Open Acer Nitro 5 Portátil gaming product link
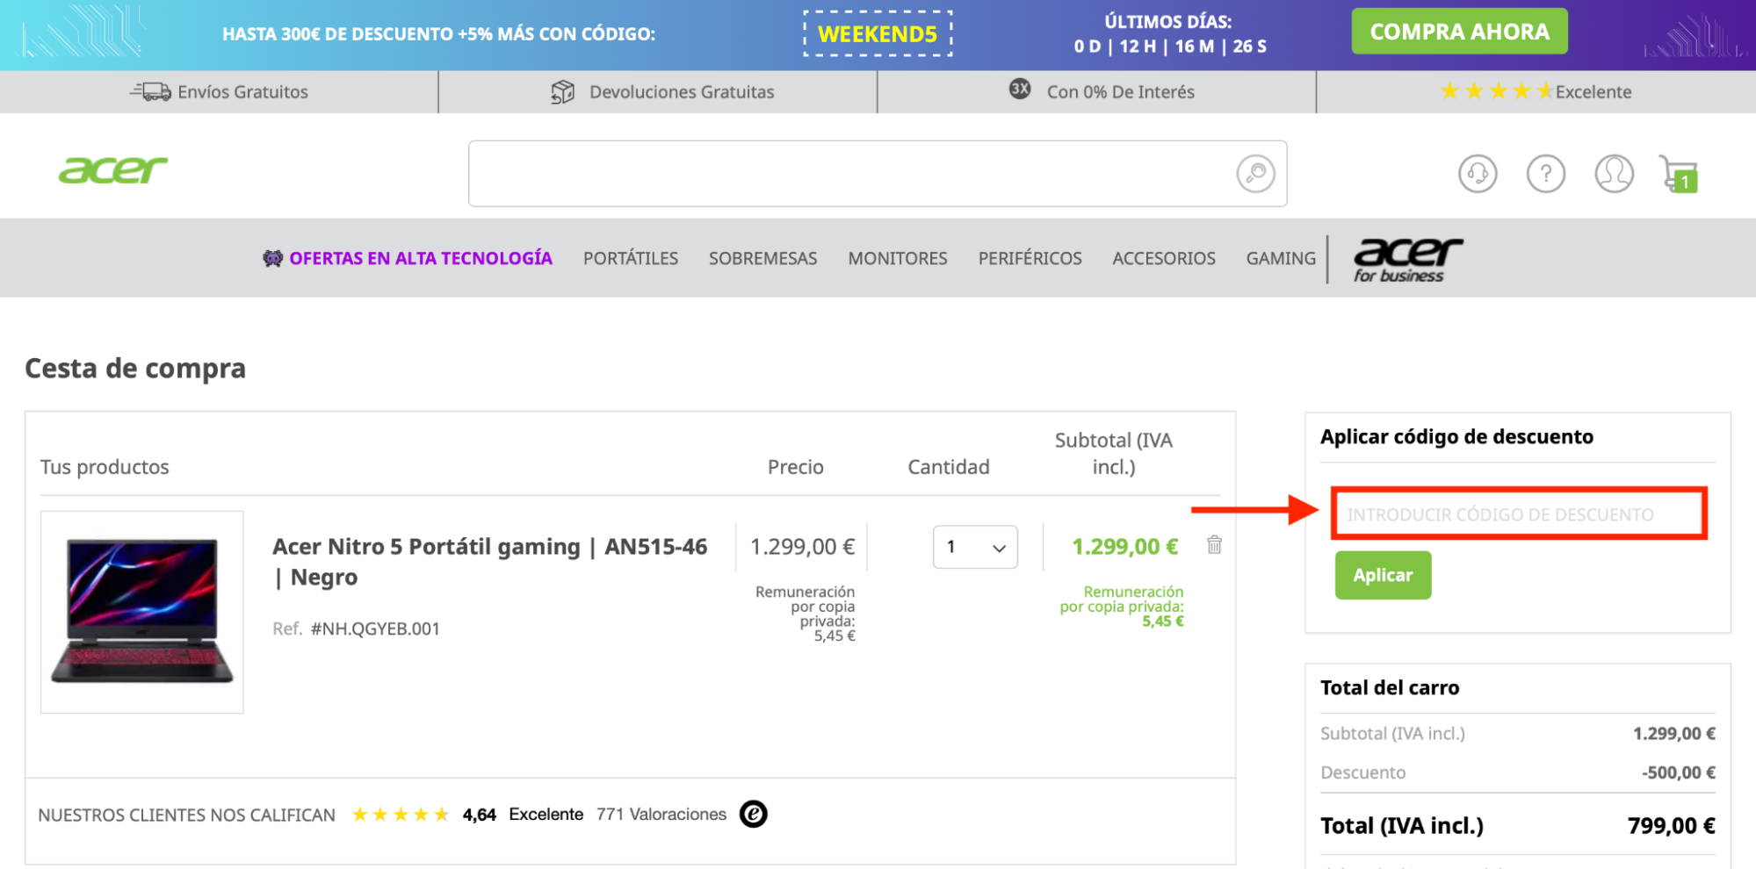Viewport: 1756px width, 869px height. click(x=489, y=562)
